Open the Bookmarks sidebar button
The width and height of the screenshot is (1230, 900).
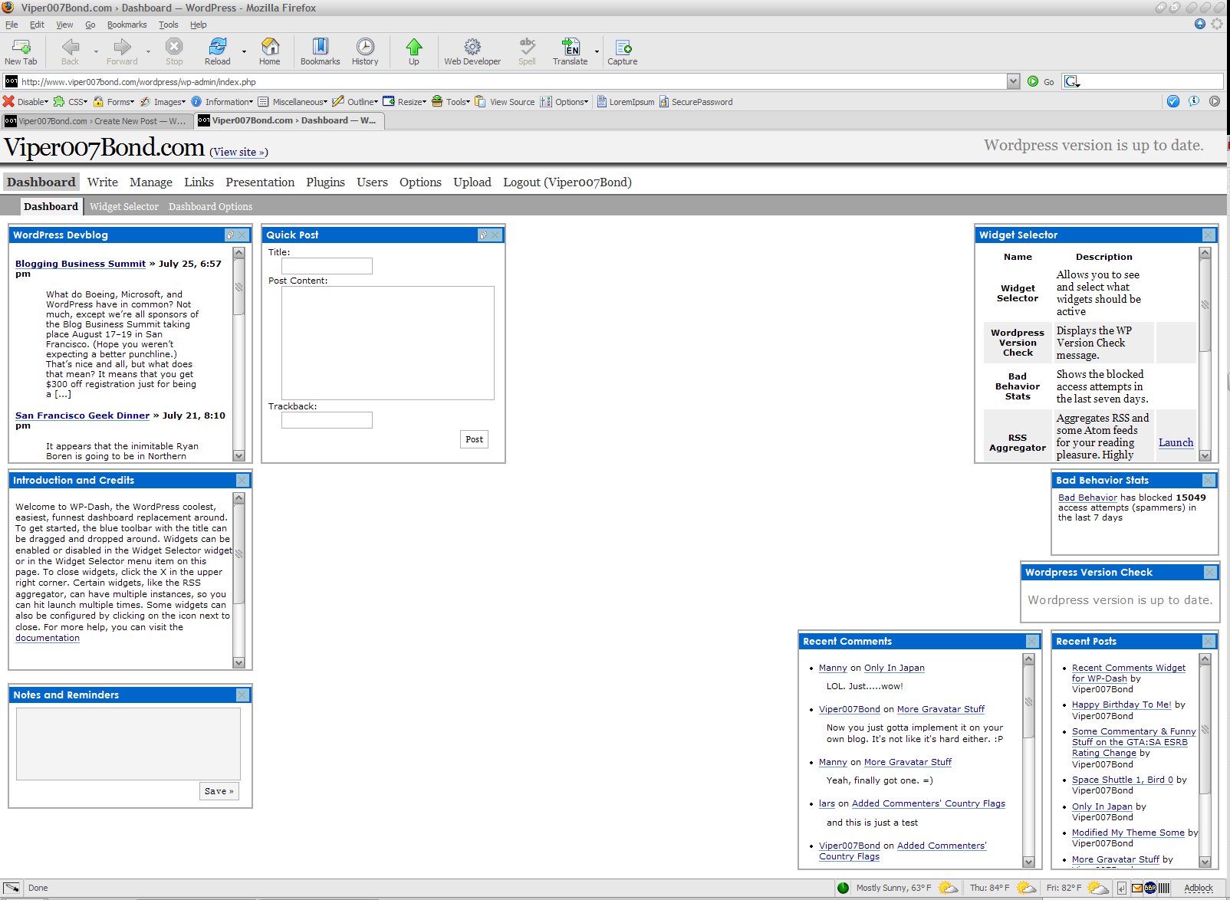(320, 51)
